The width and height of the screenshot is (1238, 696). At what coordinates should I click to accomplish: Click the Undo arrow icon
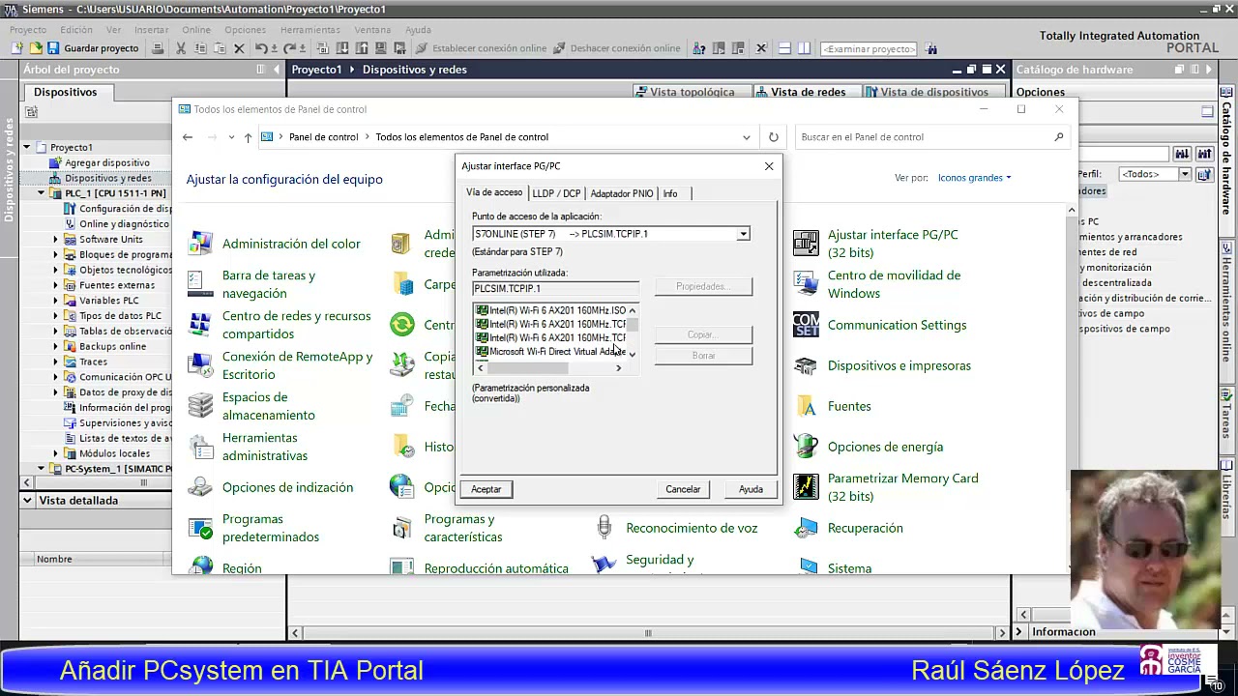[x=261, y=48]
